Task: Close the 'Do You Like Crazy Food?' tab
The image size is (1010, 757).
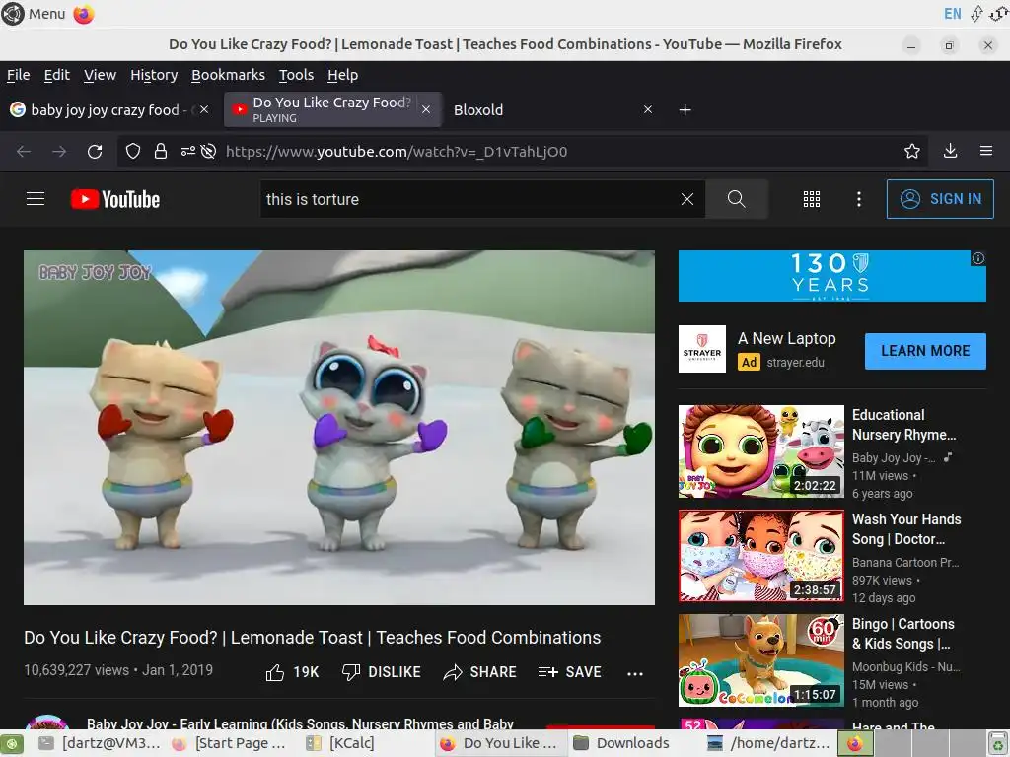Action: tap(426, 109)
